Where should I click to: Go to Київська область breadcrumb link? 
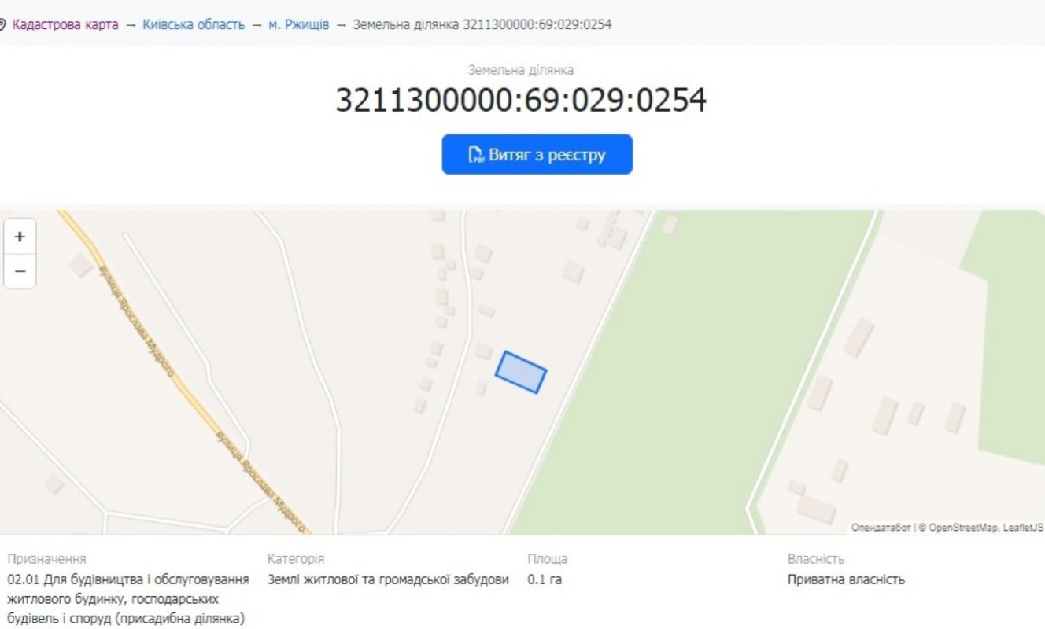click(x=194, y=24)
